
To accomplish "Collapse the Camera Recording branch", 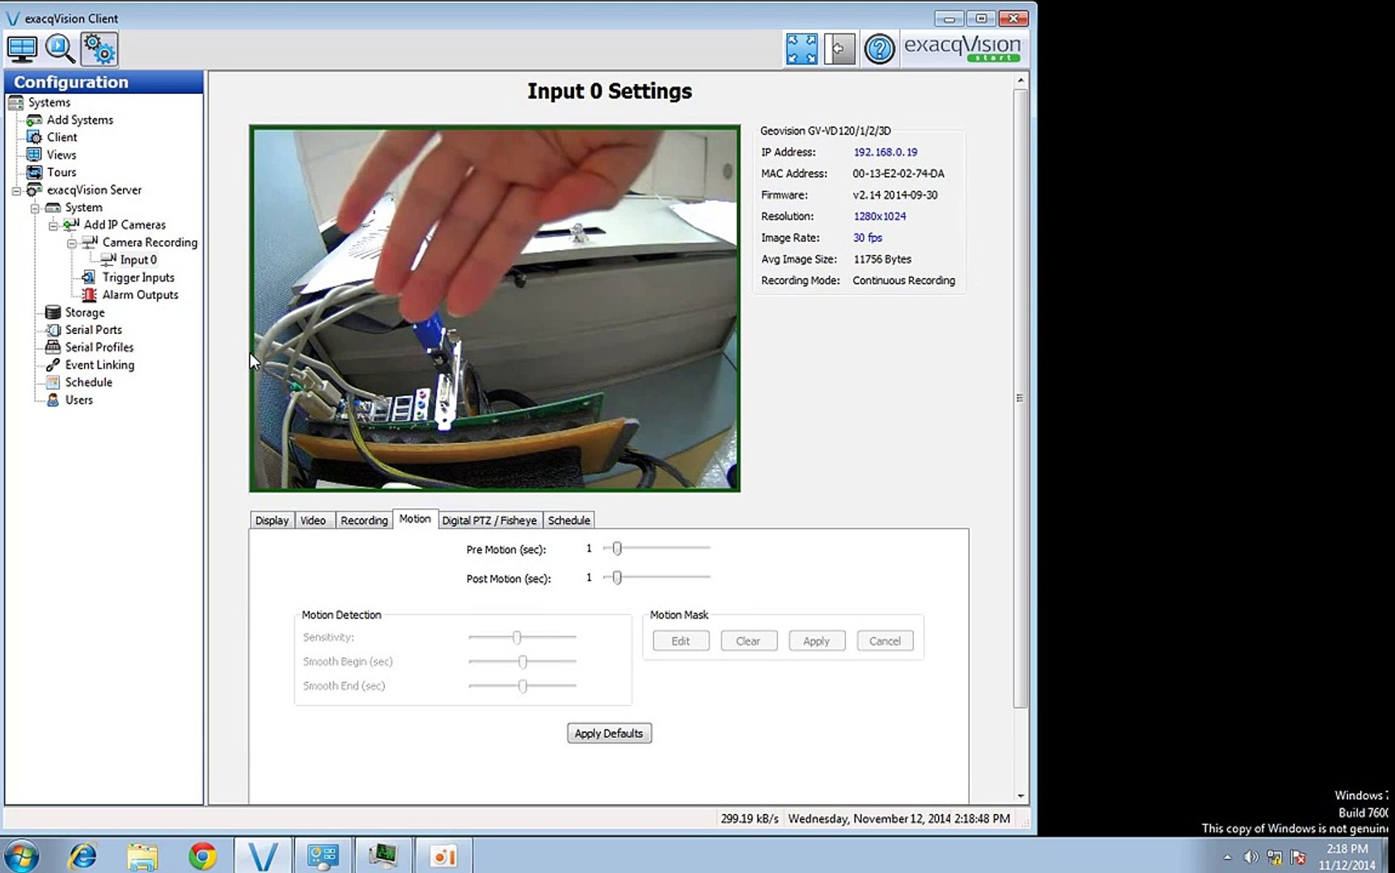I will (72, 243).
